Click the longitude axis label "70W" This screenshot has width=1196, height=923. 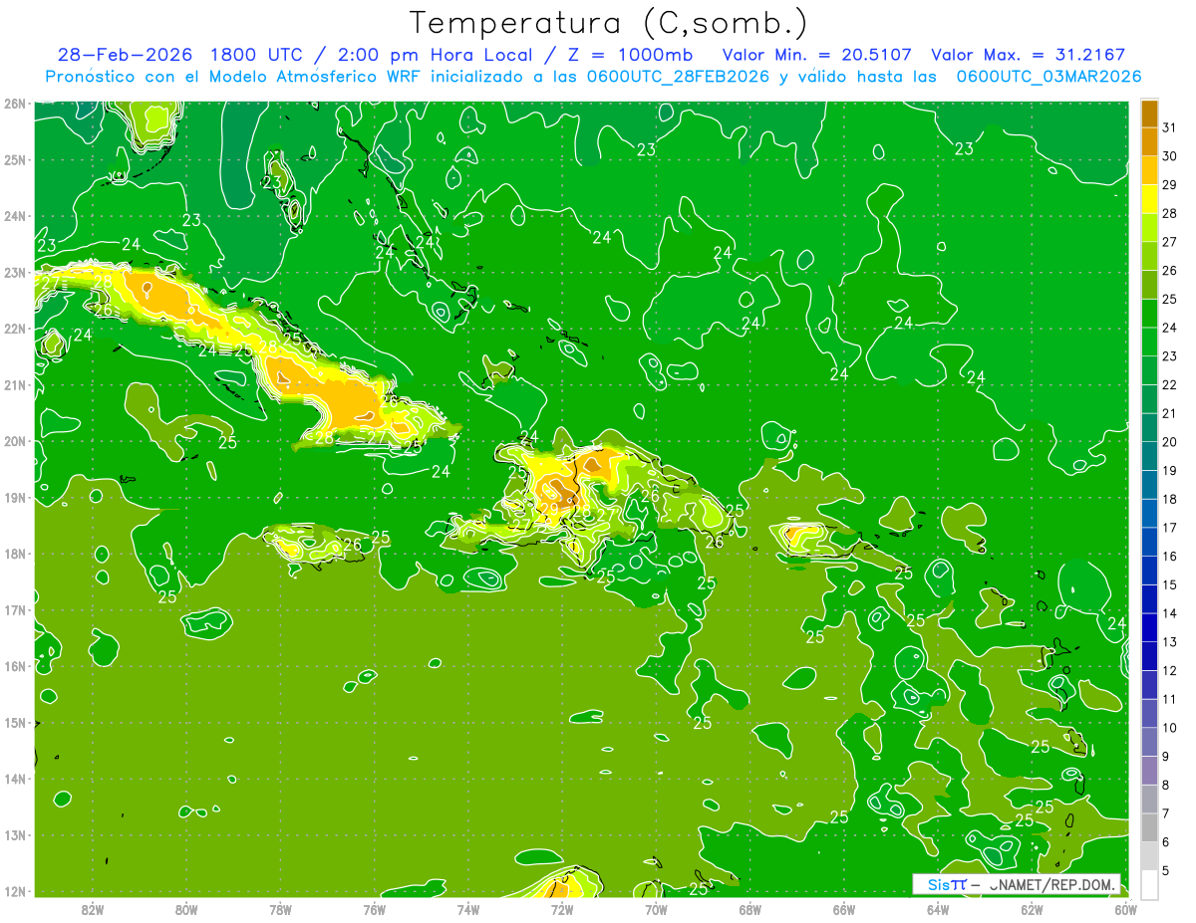[x=656, y=908]
